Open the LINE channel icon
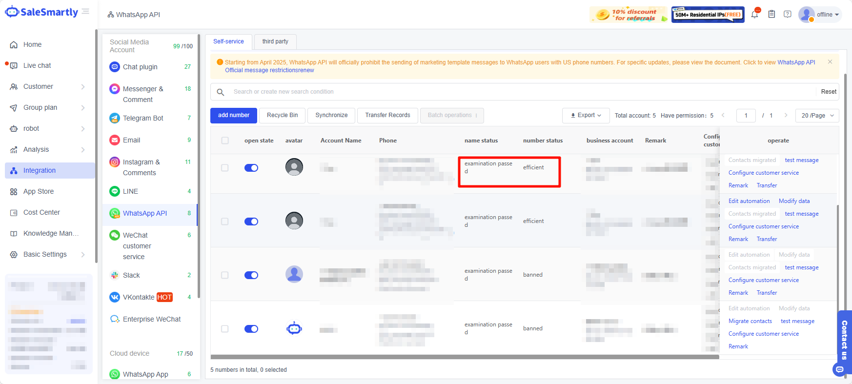The image size is (852, 384). coord(115,191)
